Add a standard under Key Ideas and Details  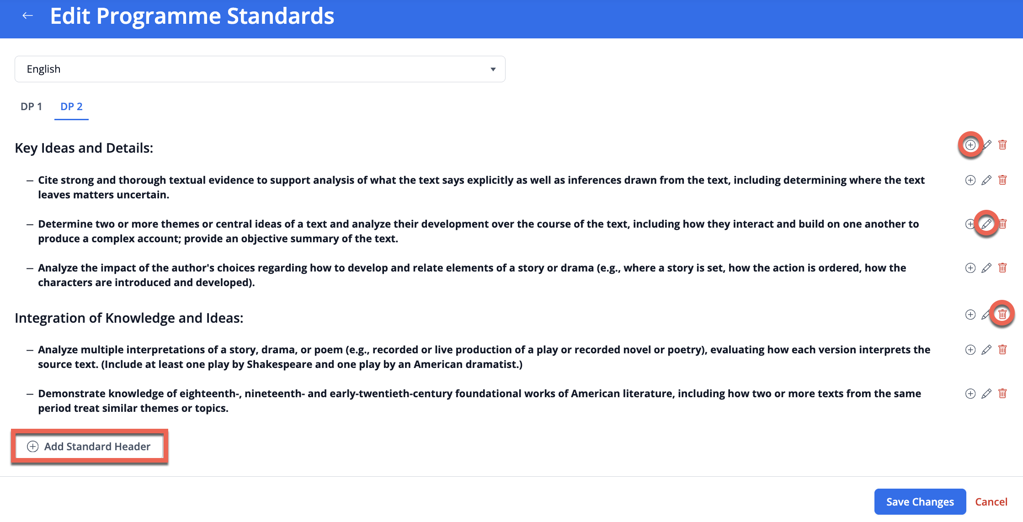click(x=970, y=145)
